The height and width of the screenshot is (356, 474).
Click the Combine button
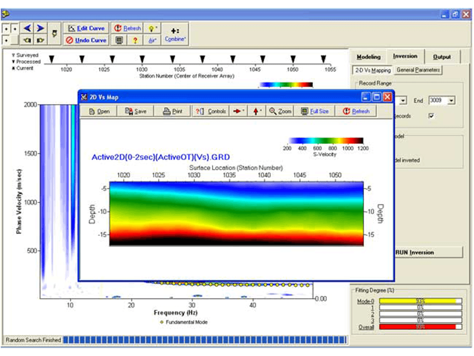click(175, 34)
